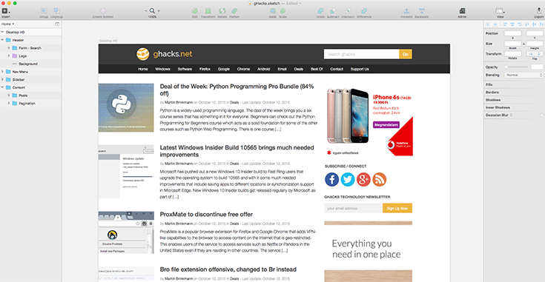This screenshot has width=545, height=282.
Task: Expand the Sidebar group
Action: [x=2, y=79]
